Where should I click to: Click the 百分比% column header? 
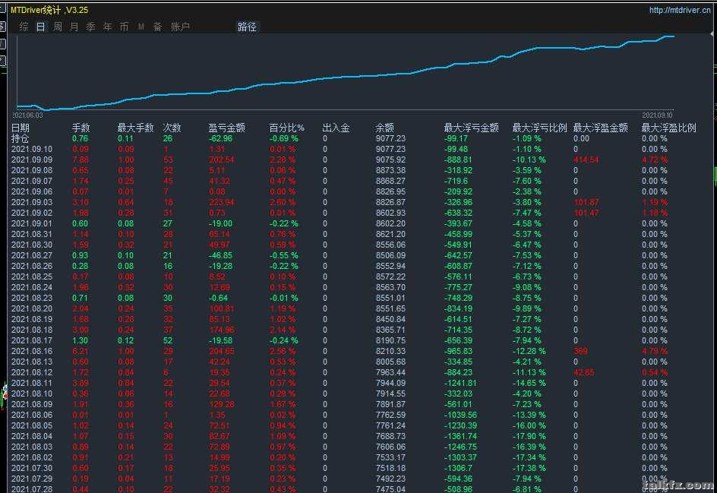(286, 128)
